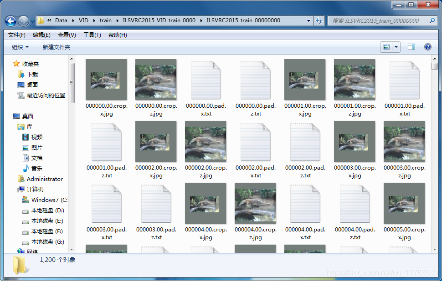Screen dimensions: 442x281
Task: Select file 000004.00.pad.x.txt
Action: pos(305,204)
